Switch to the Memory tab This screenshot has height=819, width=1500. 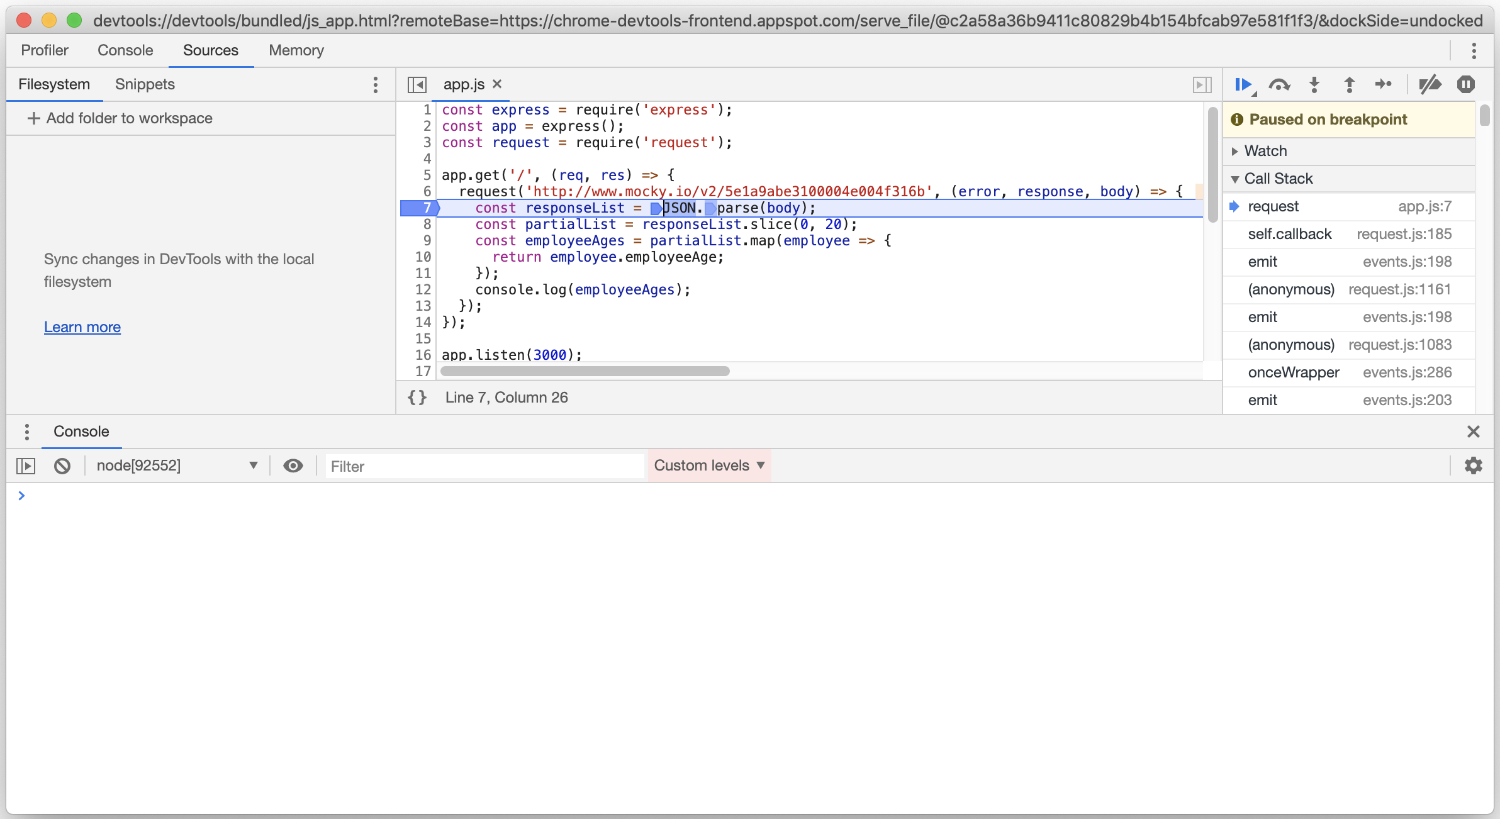296,50
